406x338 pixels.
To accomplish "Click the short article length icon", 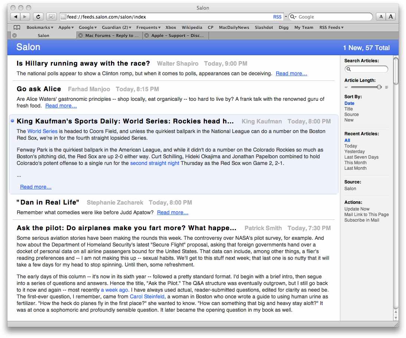I will tap(346, 87).
